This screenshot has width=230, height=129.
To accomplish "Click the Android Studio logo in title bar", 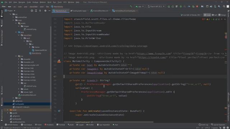I will pos(2,2).
